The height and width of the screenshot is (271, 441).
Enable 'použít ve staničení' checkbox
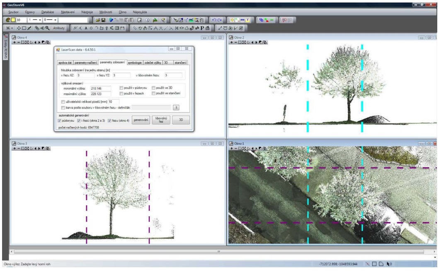[153, 93]
